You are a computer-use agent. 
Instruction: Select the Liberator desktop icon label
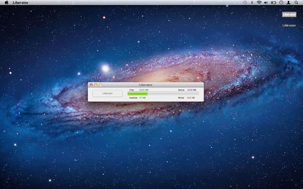pos(289,25)
